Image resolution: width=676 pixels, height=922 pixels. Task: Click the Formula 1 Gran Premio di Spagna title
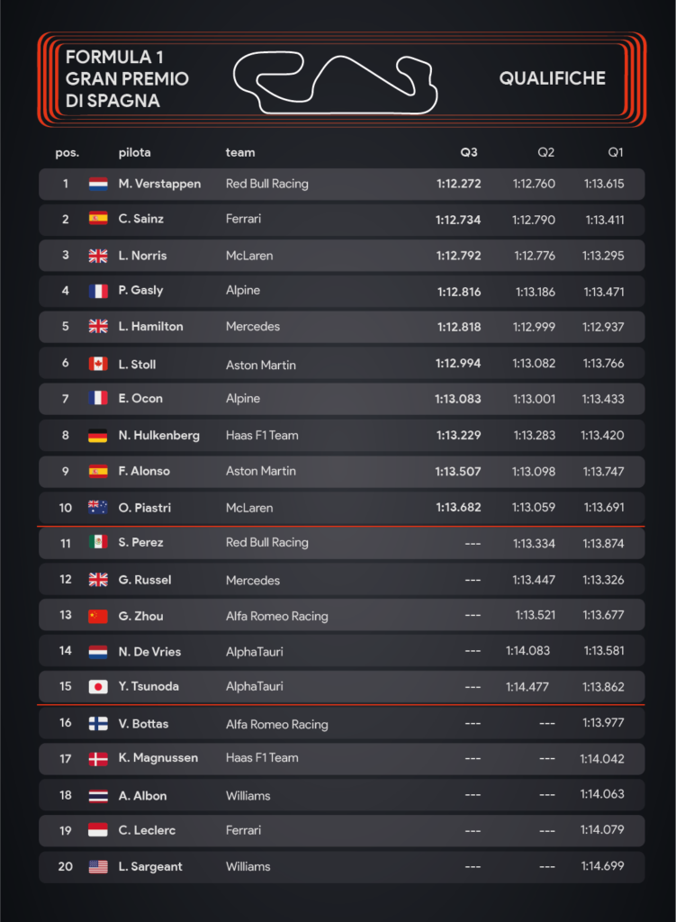pyautogui.click(x=127, y=79)
